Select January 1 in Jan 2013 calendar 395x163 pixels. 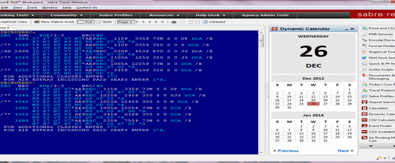pos(301,126)
